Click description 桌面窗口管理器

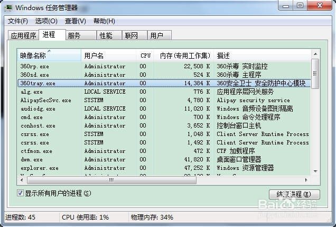coord(239,159)
